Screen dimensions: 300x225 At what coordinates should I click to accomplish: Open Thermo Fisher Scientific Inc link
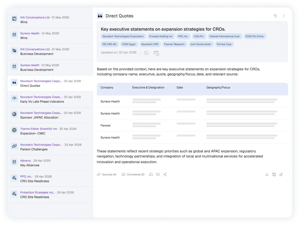pyautogui.click(x=39, y=129)
